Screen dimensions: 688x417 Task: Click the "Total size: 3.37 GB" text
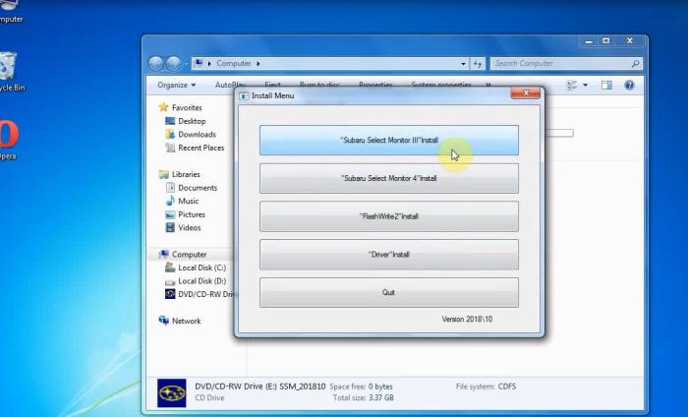(363, 397)
